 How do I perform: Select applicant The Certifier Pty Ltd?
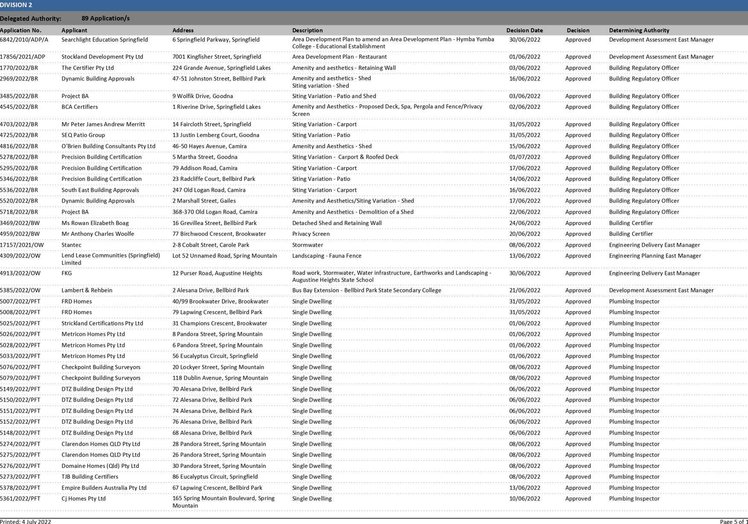click(87, 68)
